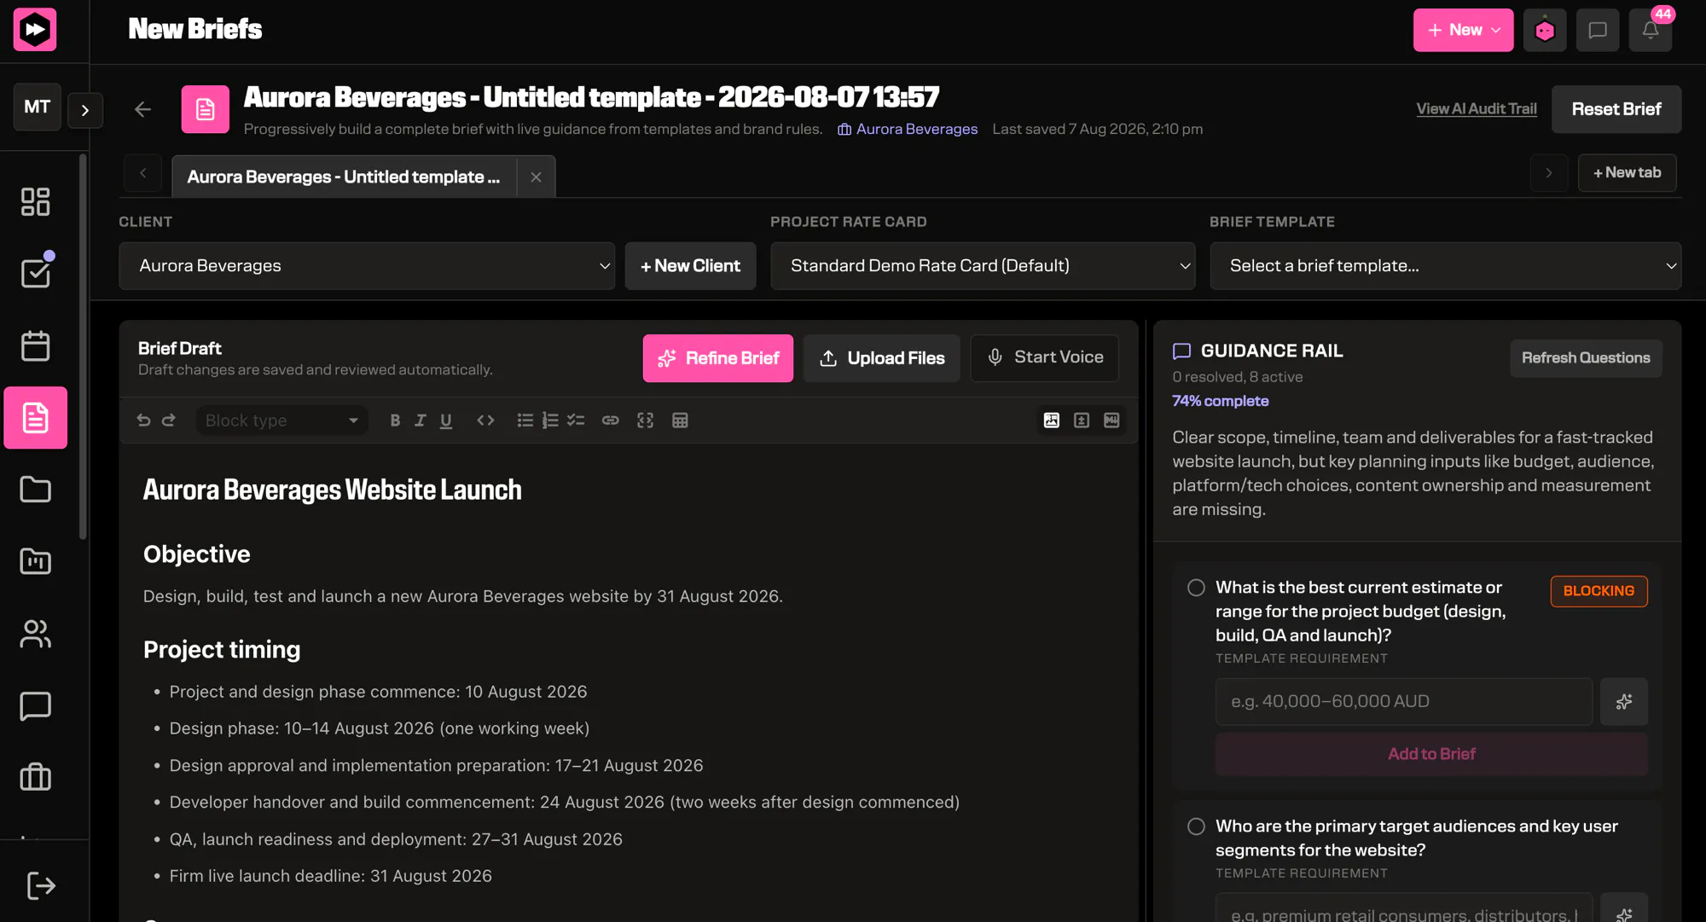Viewport: 1706px width, 922px height.
Task: Click the logout icon in sidebar
Action: tap(41, 886)
